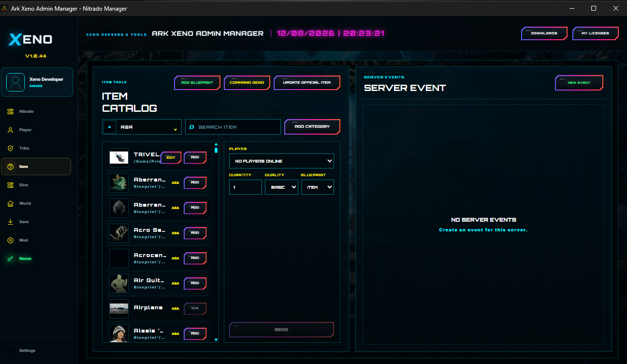Click the 'SERVER EVENT' heading
This screenshot has height=364, width=627.
pyautogui.click(x=405, y=88)
